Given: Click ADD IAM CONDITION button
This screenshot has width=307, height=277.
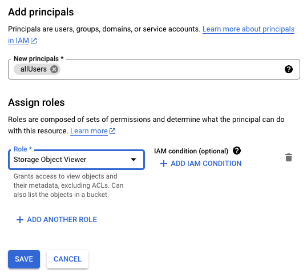Looking at the screenshot, I should 201,164.
